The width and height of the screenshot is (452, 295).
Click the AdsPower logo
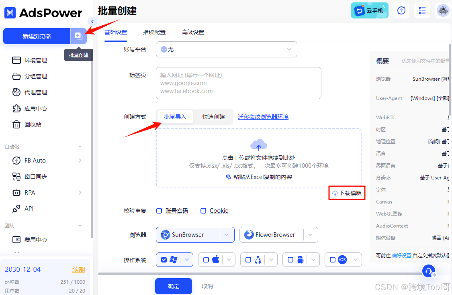(x=43, y=13)
